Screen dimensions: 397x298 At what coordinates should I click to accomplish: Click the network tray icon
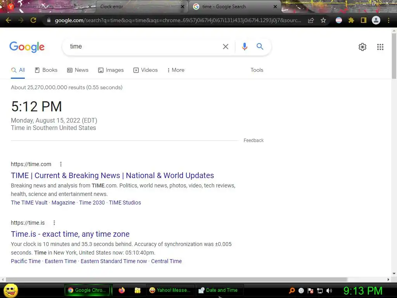tap(320, 291)
